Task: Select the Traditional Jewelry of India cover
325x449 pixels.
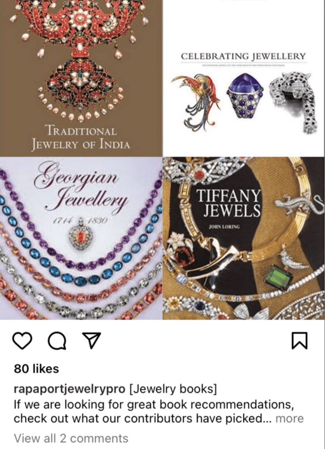Action: click(81, 78)
